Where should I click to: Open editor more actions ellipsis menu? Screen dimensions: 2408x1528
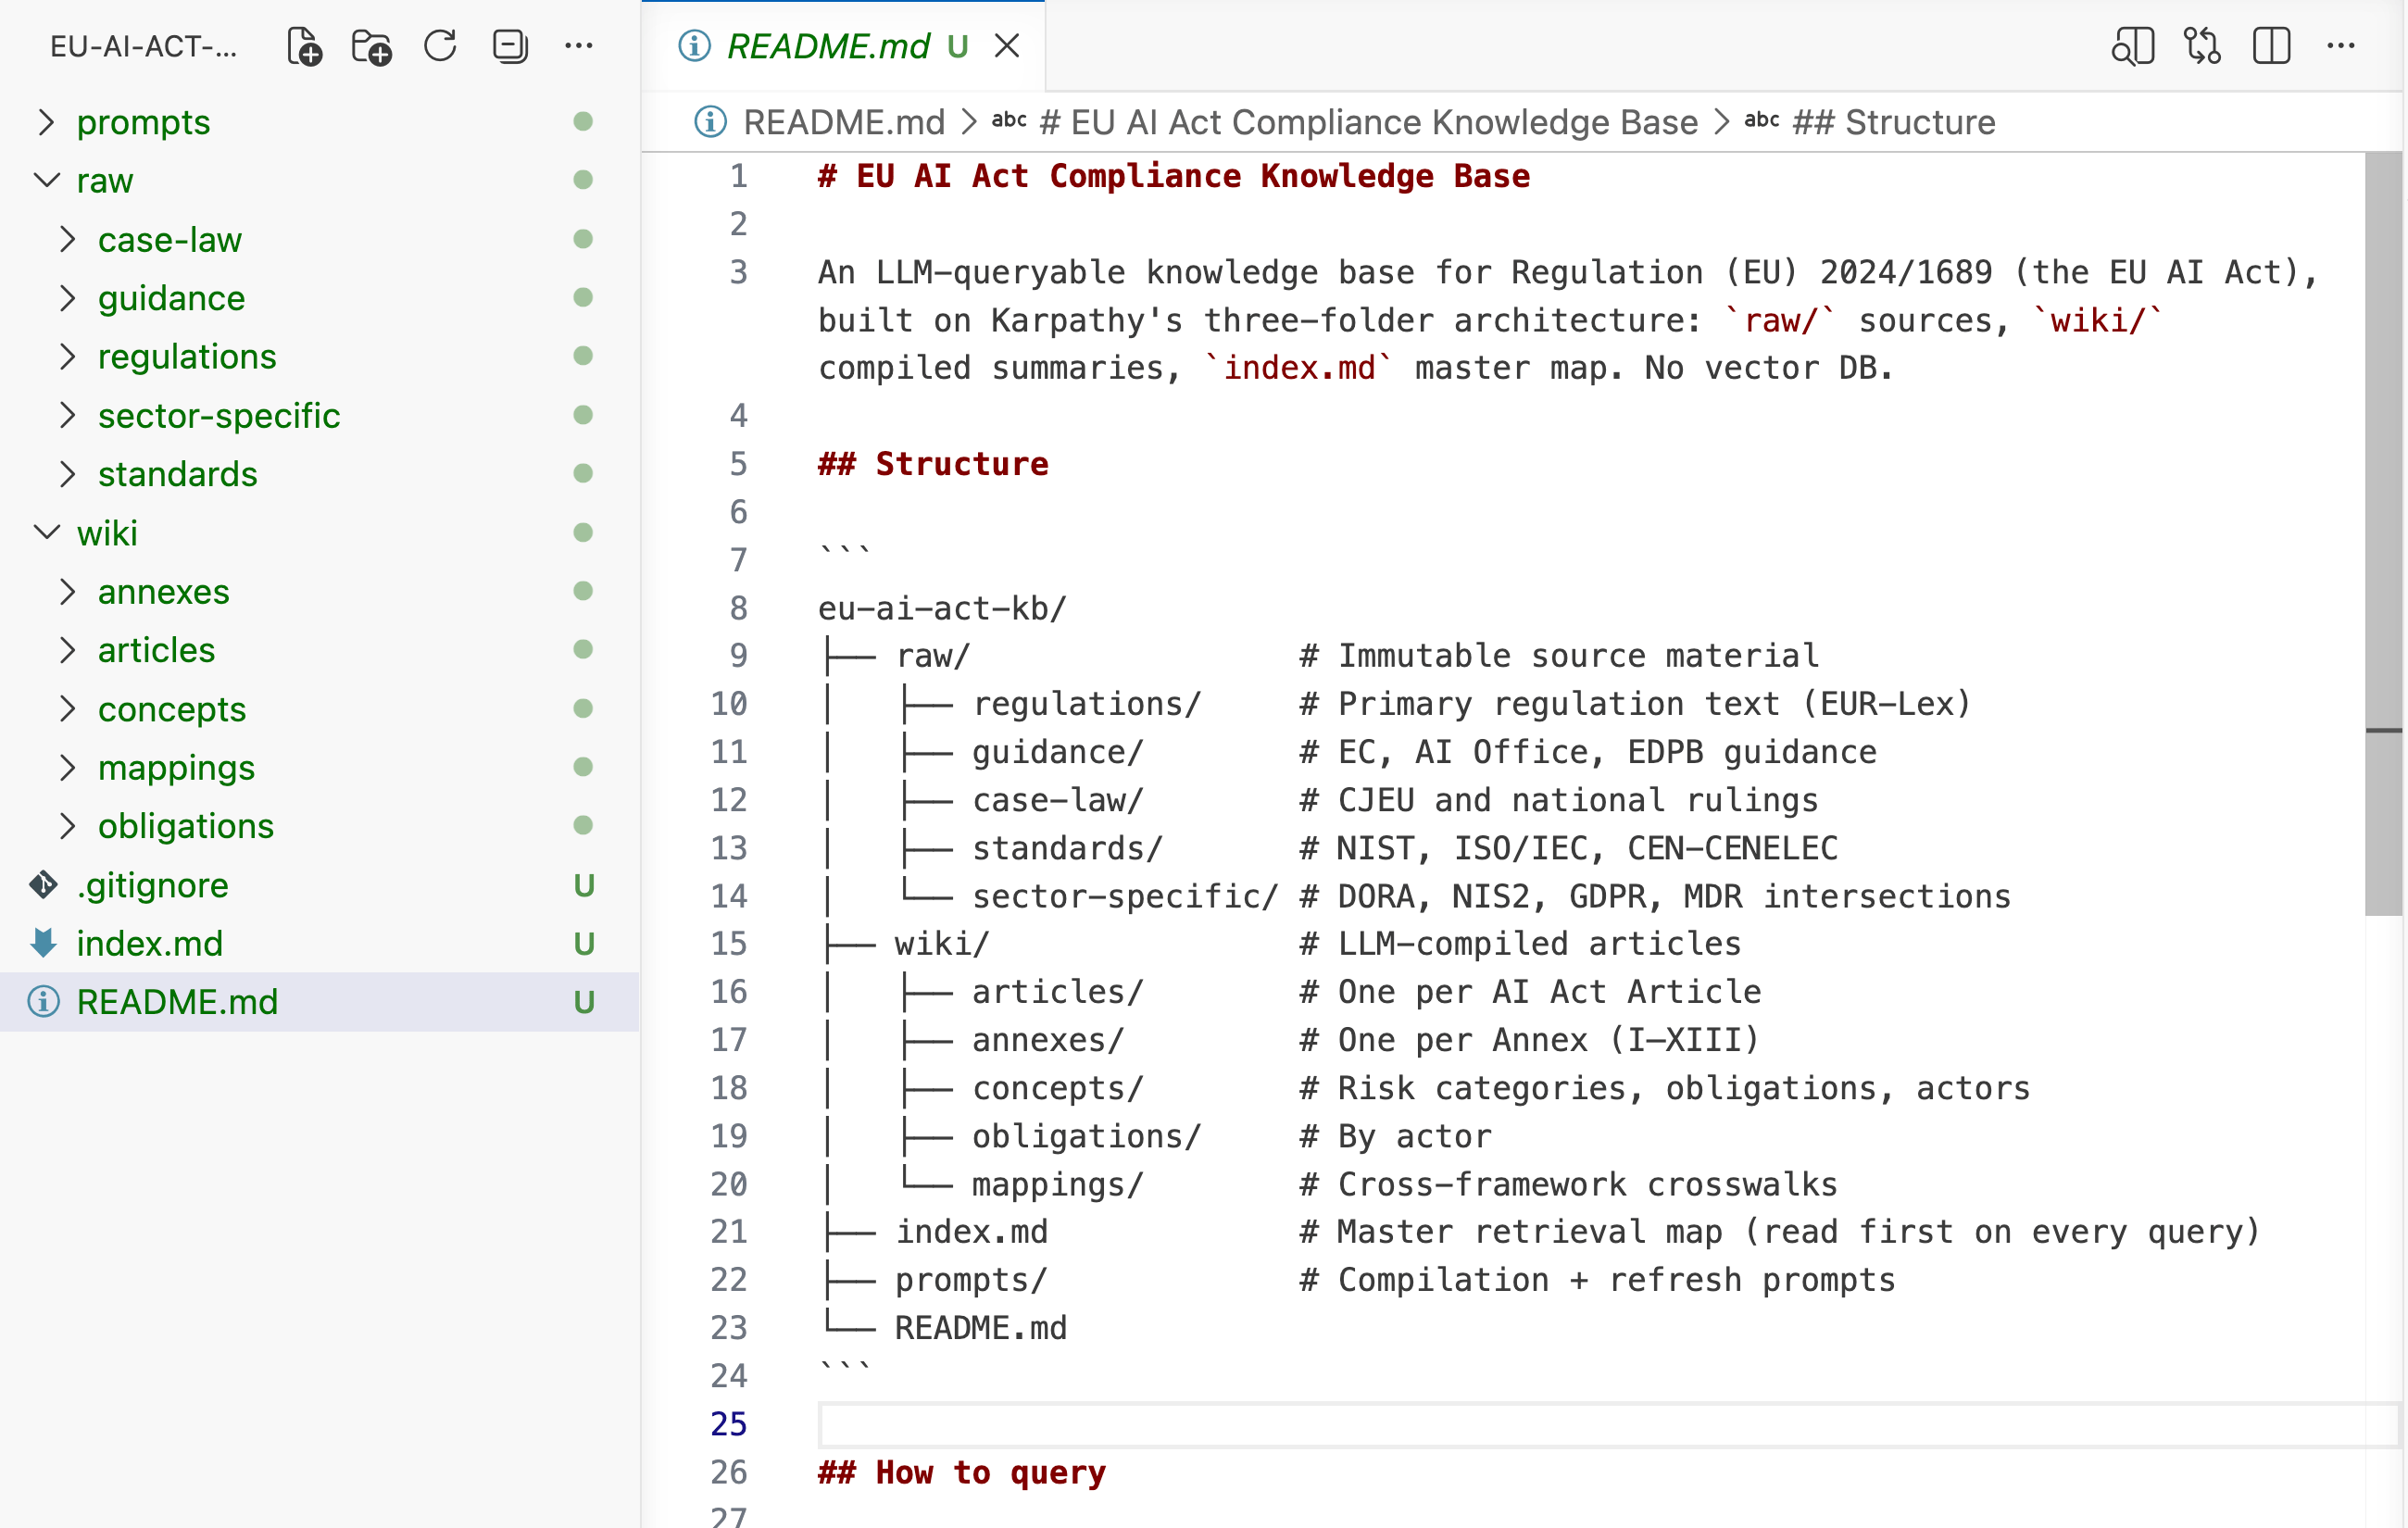[2341, 46]
